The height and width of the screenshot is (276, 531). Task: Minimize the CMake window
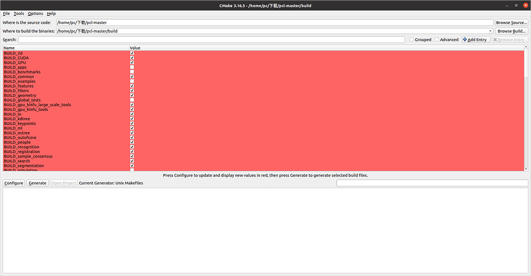(x=507, y=5)
